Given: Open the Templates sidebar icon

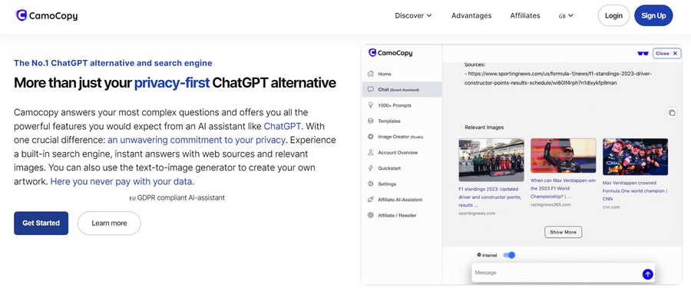Looking at the screenshot, I should click(371, 121).
